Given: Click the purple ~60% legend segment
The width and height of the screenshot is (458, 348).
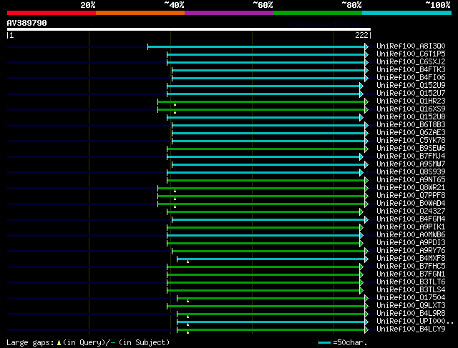Looking at the screenshot, I should pos(229,13).
